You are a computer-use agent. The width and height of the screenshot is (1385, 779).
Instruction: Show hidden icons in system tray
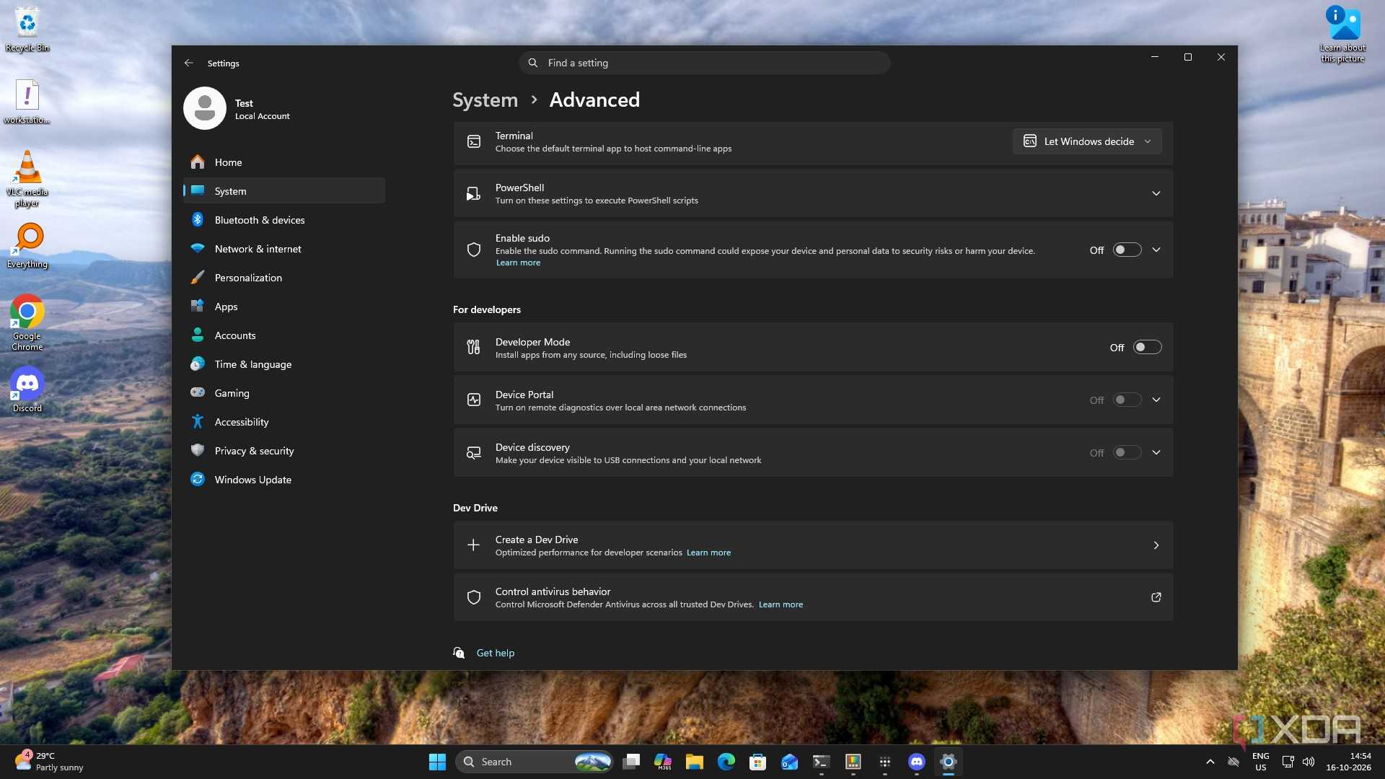coord(1210,762)
